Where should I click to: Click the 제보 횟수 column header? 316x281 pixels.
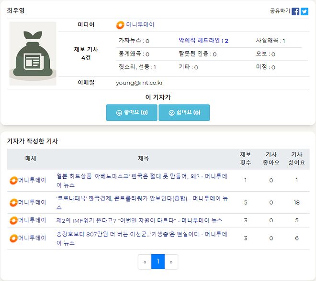[246, 159]
